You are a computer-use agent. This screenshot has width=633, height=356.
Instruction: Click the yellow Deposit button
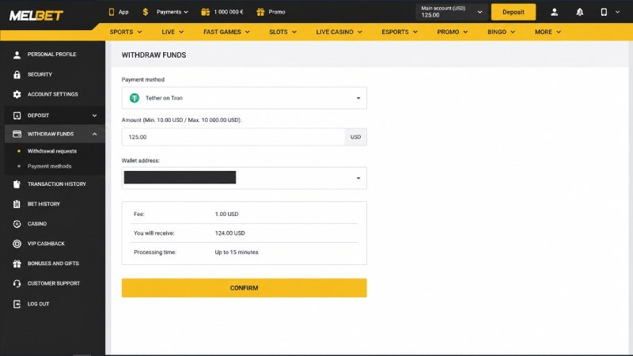[514, 12]
